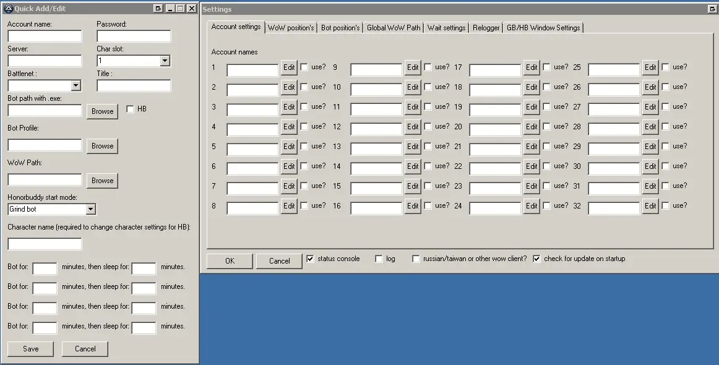719x365 pixels.
Task: Click the Quick Add/Edit title bar app icon
Action: click(x=9, y=9)
